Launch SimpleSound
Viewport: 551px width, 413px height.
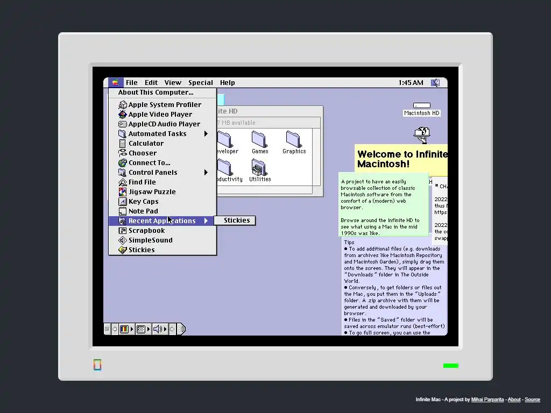pyautogui.click(x=162, y=240)
